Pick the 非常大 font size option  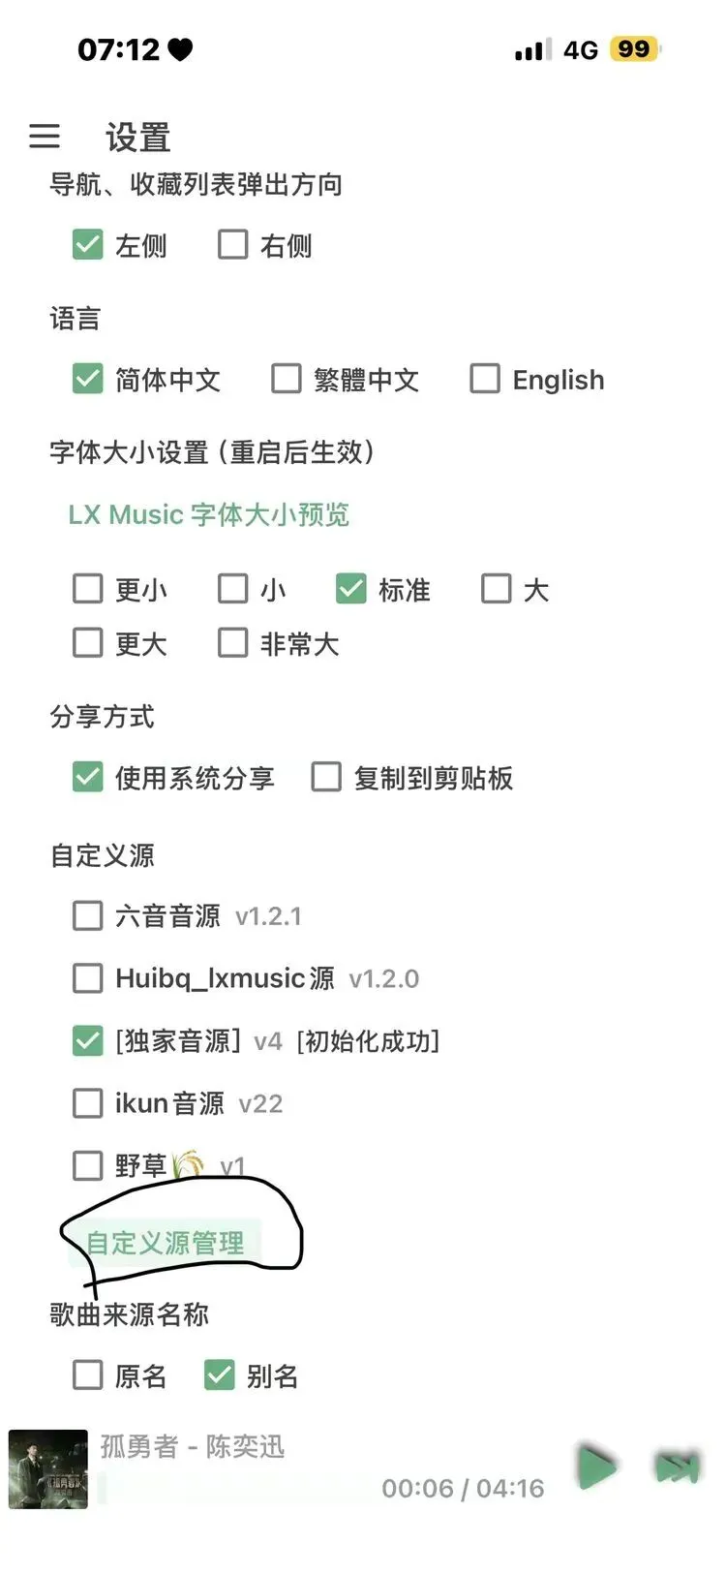(x=233, y=643)
